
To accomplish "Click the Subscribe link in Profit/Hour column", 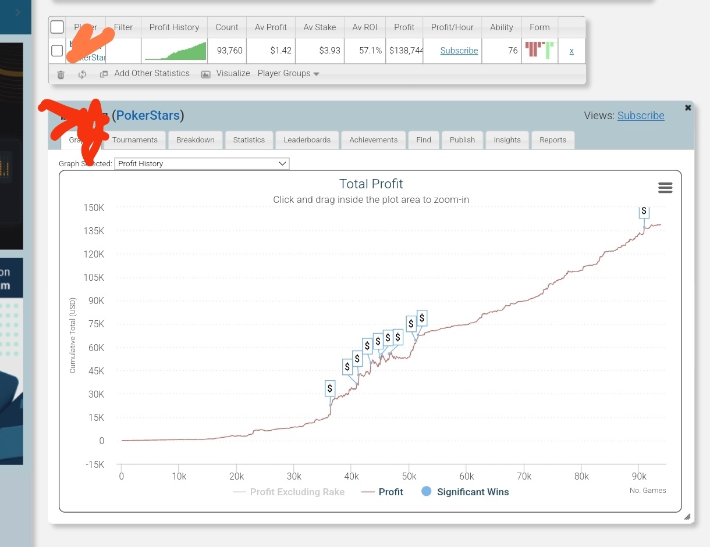I will coord(459,51).
